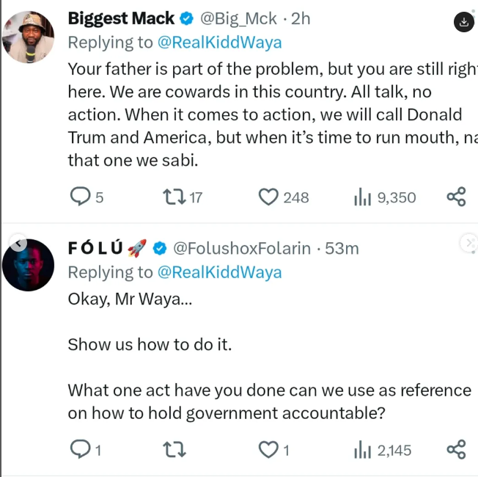478x477 pixels.
Task: Share Biggest Mack's tweet
Action: coord(456,197)
